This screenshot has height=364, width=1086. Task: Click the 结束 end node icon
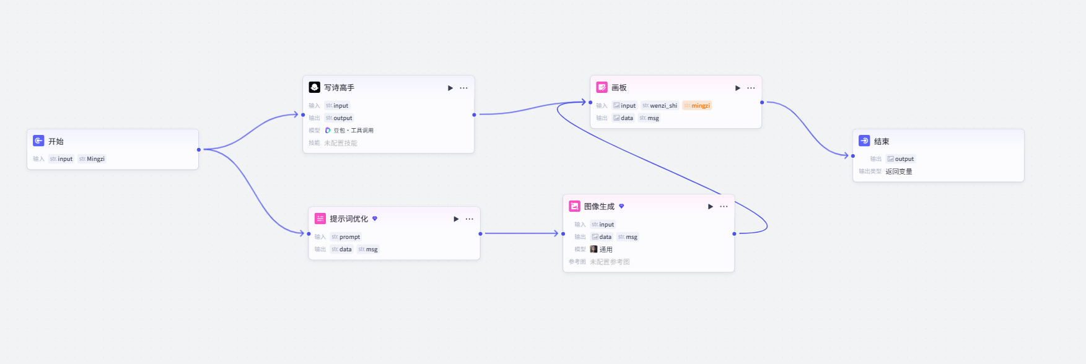click(x=864, y=141)
